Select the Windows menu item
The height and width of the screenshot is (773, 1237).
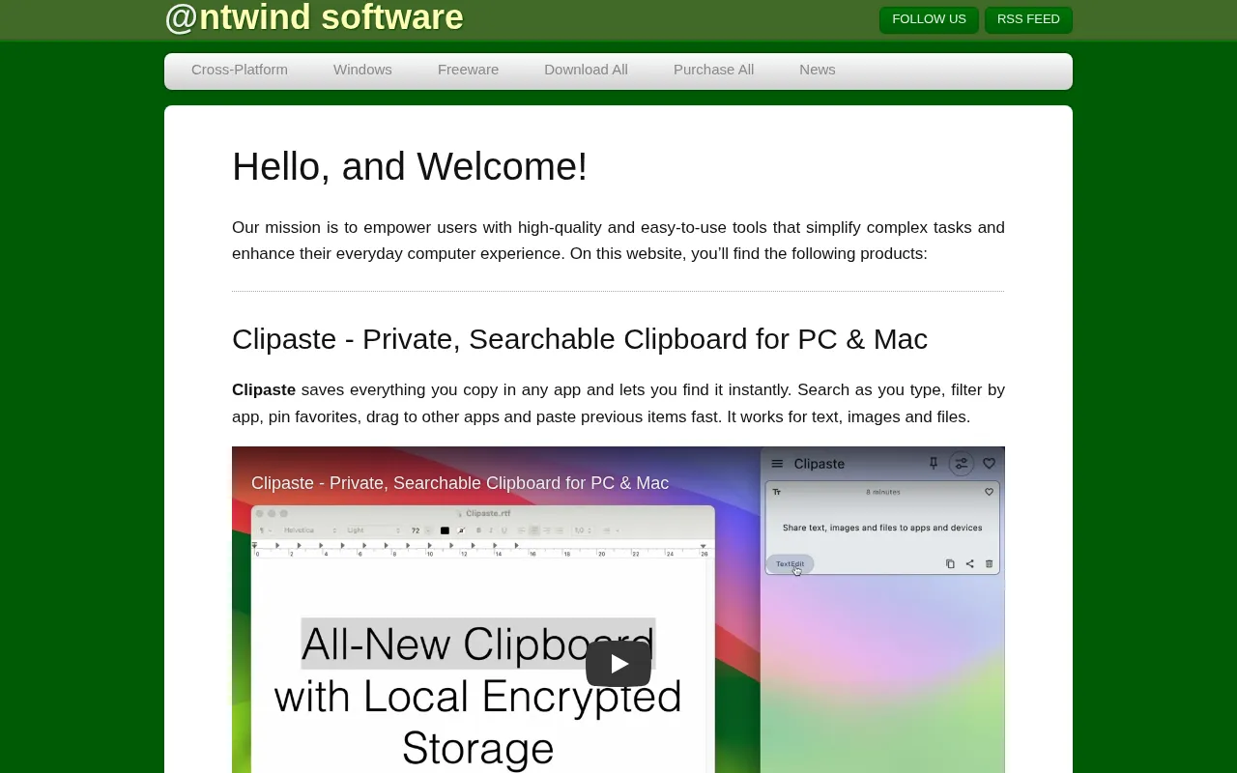point(362,70)
